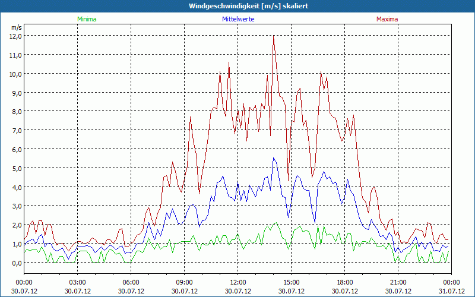475x297 pixels.
Task: Click the 6,0 y-axis value
Action: click(17, 150)
